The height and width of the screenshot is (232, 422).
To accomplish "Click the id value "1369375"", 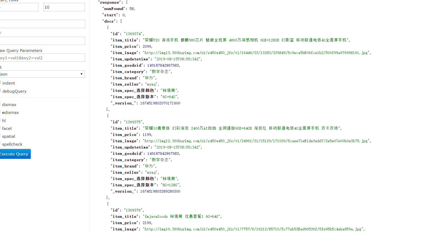I will (x=133, y=122).
